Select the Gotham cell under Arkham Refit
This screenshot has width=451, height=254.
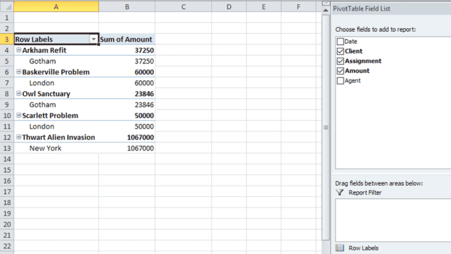[x=56, y=61]
